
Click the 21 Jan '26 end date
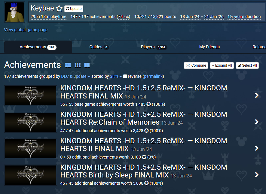coord(214,17)
